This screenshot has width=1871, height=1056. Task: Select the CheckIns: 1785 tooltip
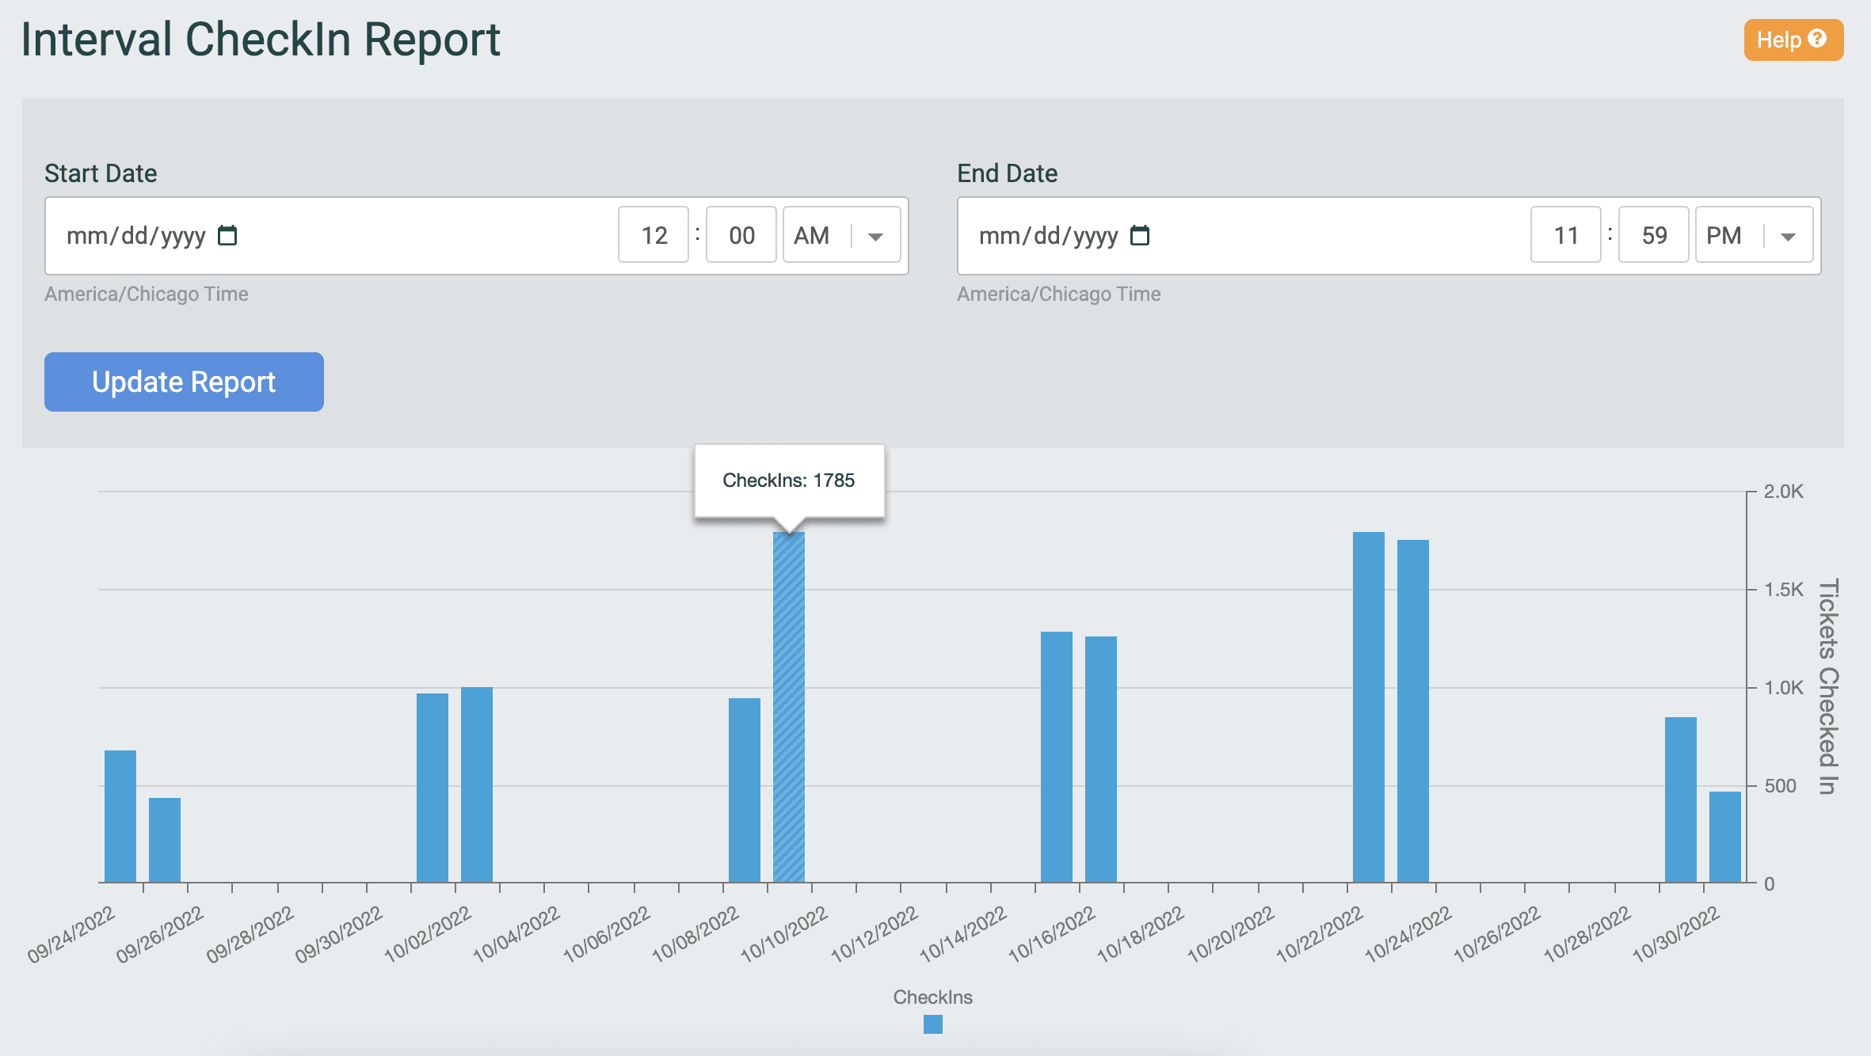coord(789,479)
